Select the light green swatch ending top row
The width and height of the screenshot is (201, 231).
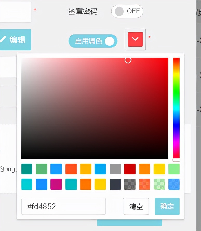(174, 169)
